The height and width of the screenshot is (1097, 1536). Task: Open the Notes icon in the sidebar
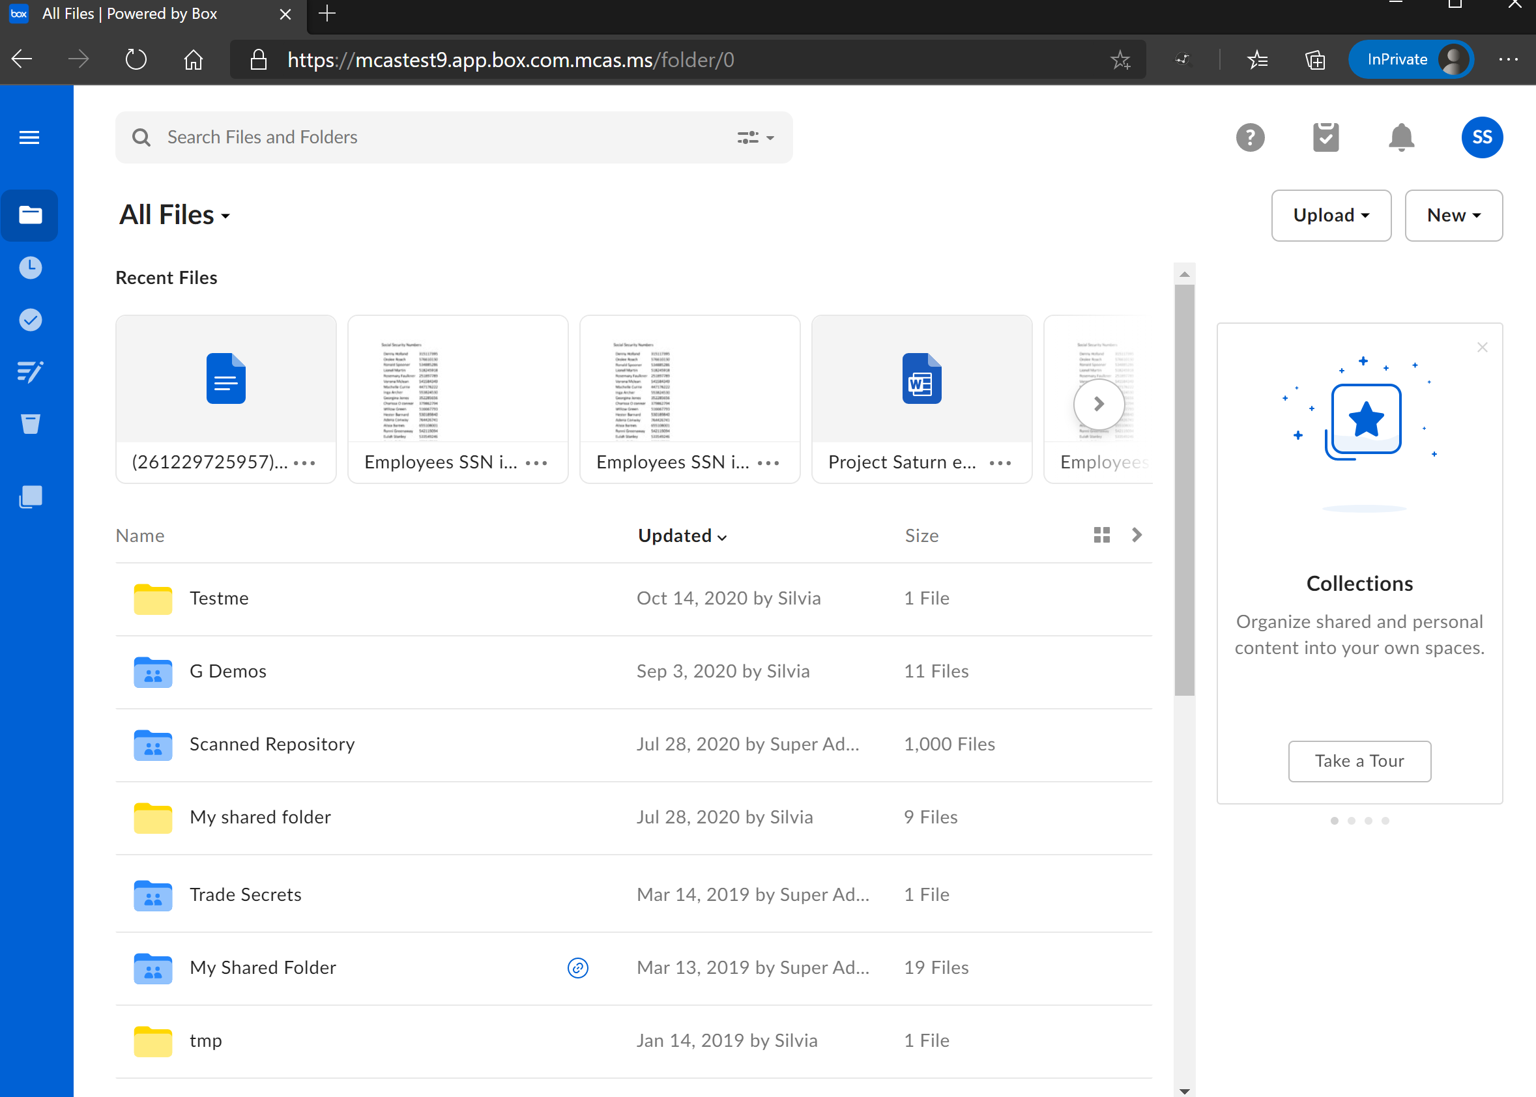click(x=29, y=371)
